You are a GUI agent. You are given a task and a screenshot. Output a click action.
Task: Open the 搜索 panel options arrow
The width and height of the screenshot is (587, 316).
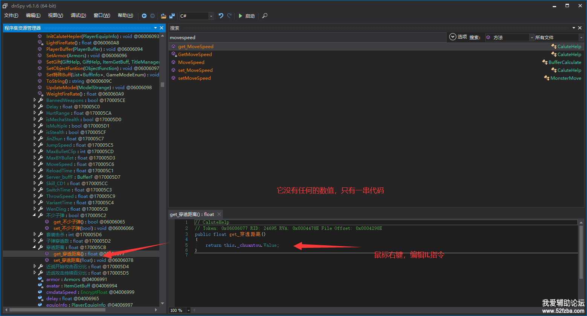[574, 28]
